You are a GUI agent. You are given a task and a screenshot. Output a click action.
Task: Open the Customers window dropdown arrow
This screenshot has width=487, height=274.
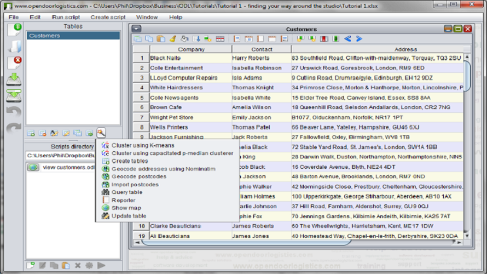(x=136, y=29)
